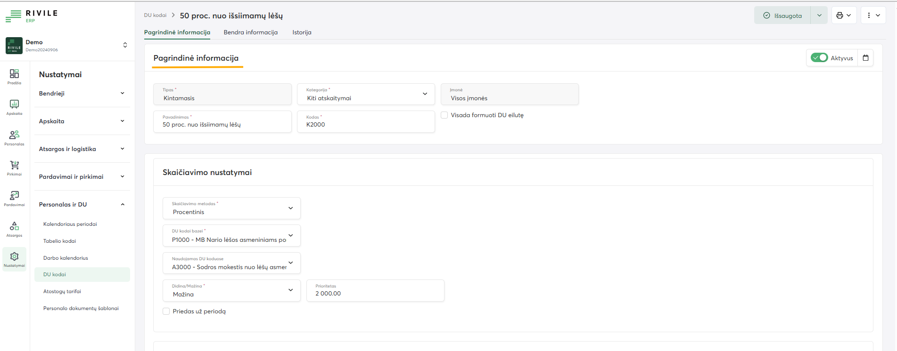Expand the Didina/Mažina dropdown
This screenshot has width=897, height=351.
pos(231,290)
